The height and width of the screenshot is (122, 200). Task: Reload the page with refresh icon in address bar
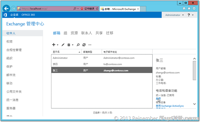click(x=97, y=9)
